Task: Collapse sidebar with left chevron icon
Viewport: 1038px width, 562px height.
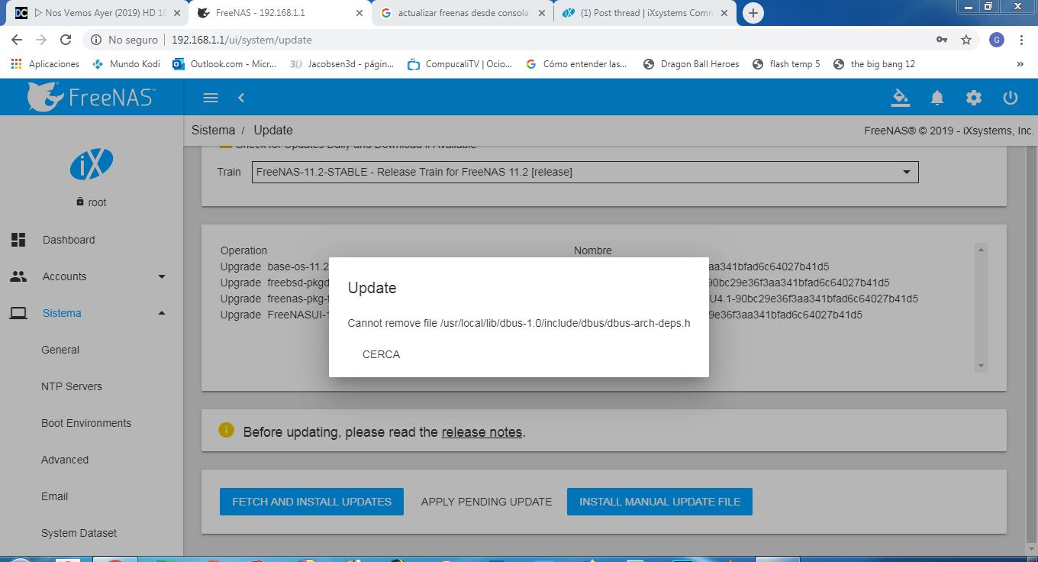Action: [241, 98]
